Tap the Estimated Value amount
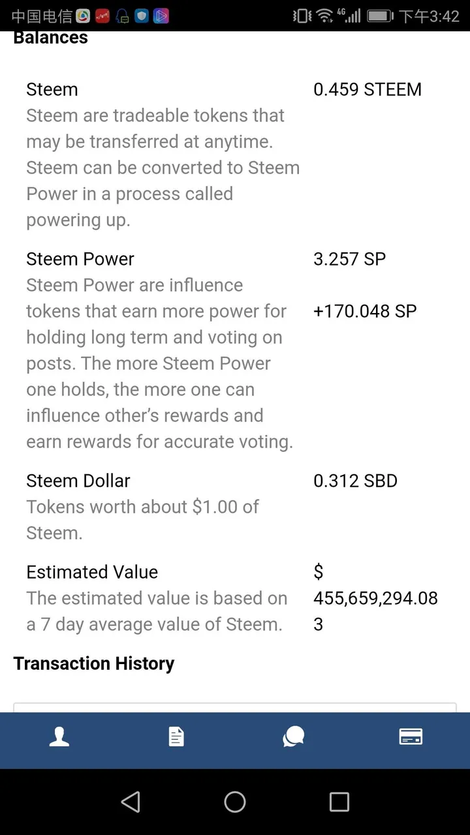Viewport: 470px width, 835px height. coord(375,598)
